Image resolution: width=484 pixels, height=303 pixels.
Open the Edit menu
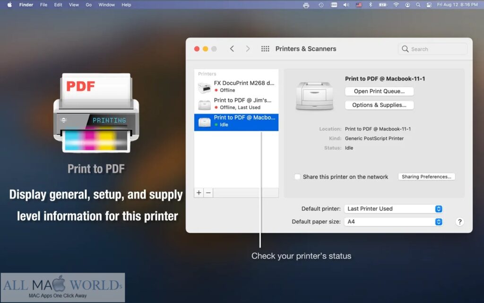(58, 5)
